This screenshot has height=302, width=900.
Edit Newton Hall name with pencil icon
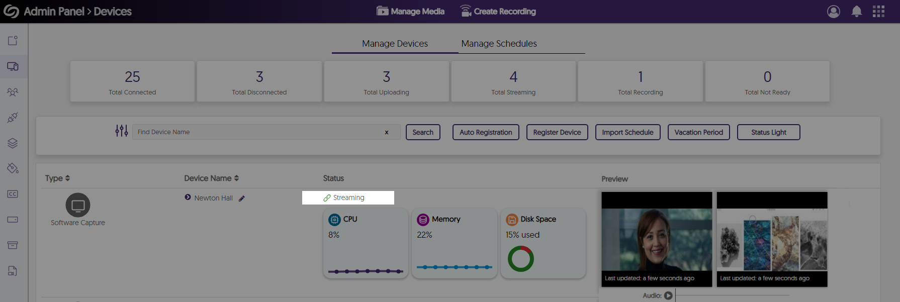coord(242,198)
